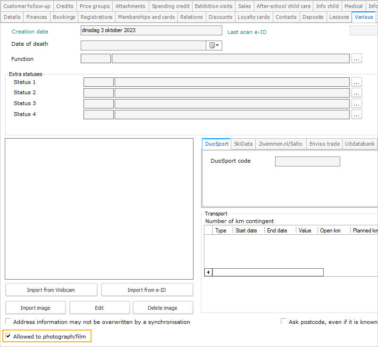Screen dimensions: 378x347
Task: Open the Date of death calendar picker
Action: [215, 45]
